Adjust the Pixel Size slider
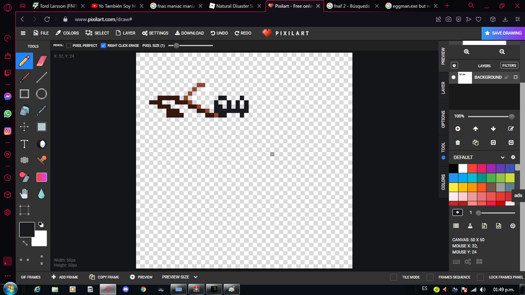 point(191,45)
